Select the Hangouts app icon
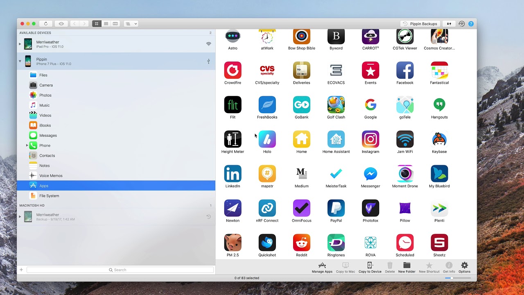 click(x=439, y=104)
